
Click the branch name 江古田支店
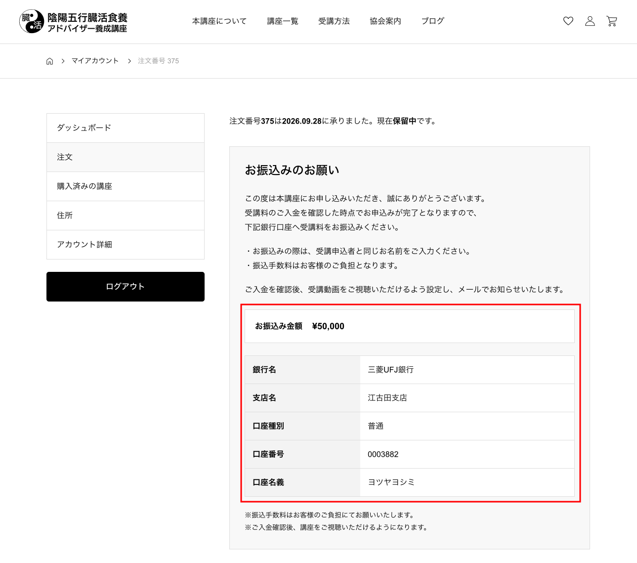pos(387,398)
